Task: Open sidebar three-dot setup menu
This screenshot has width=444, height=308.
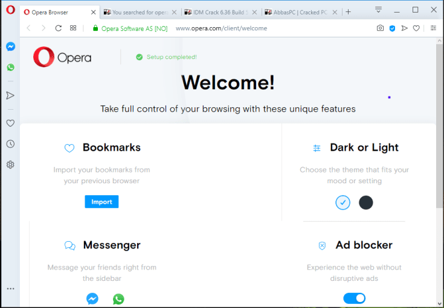Action: (x=10, y=289)
